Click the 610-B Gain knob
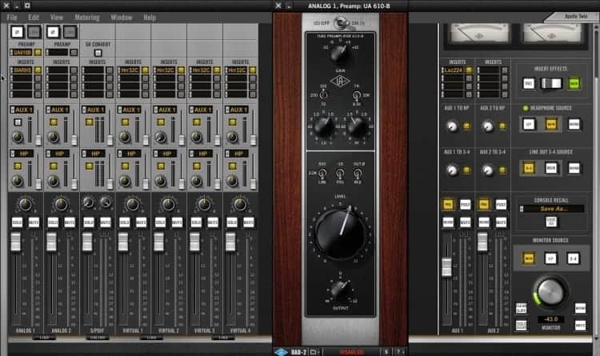The width and height of the screenshot is (600, 356). (x=340, y=55)
